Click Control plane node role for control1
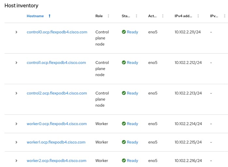 (x=102, y=68)
